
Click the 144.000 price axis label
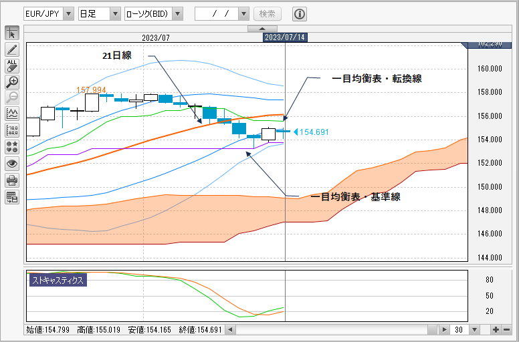490,258
